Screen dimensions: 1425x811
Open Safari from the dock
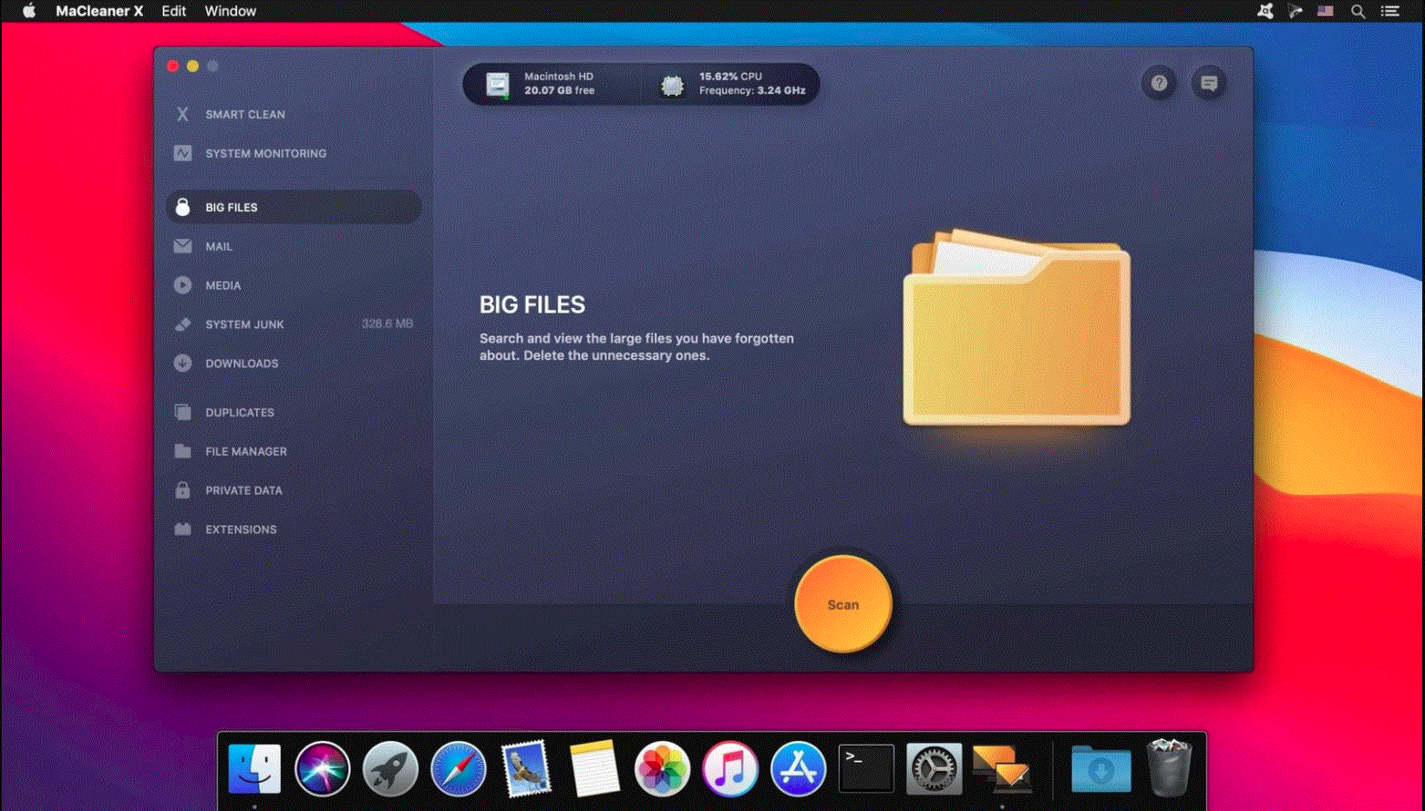click(x=458, y=769)
